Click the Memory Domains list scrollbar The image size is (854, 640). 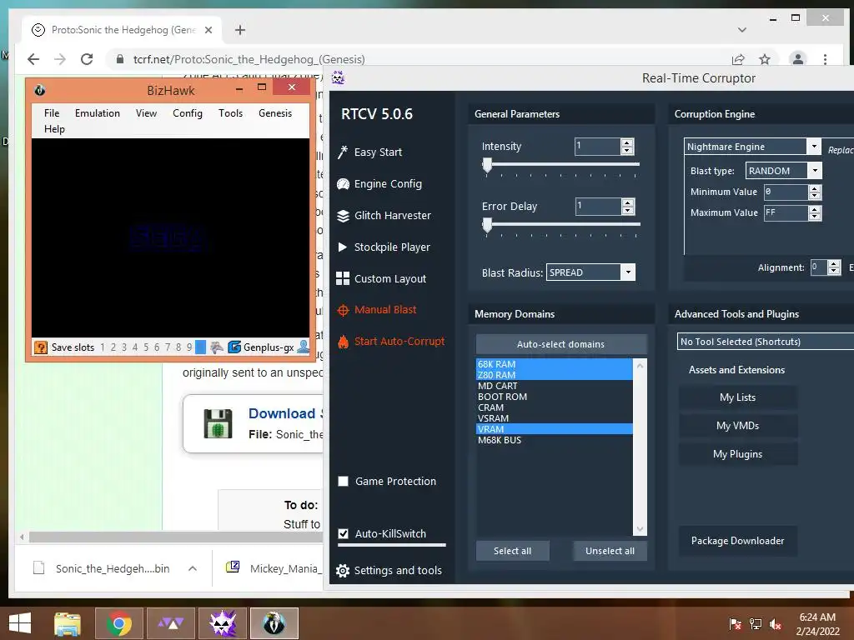point(640,447)
